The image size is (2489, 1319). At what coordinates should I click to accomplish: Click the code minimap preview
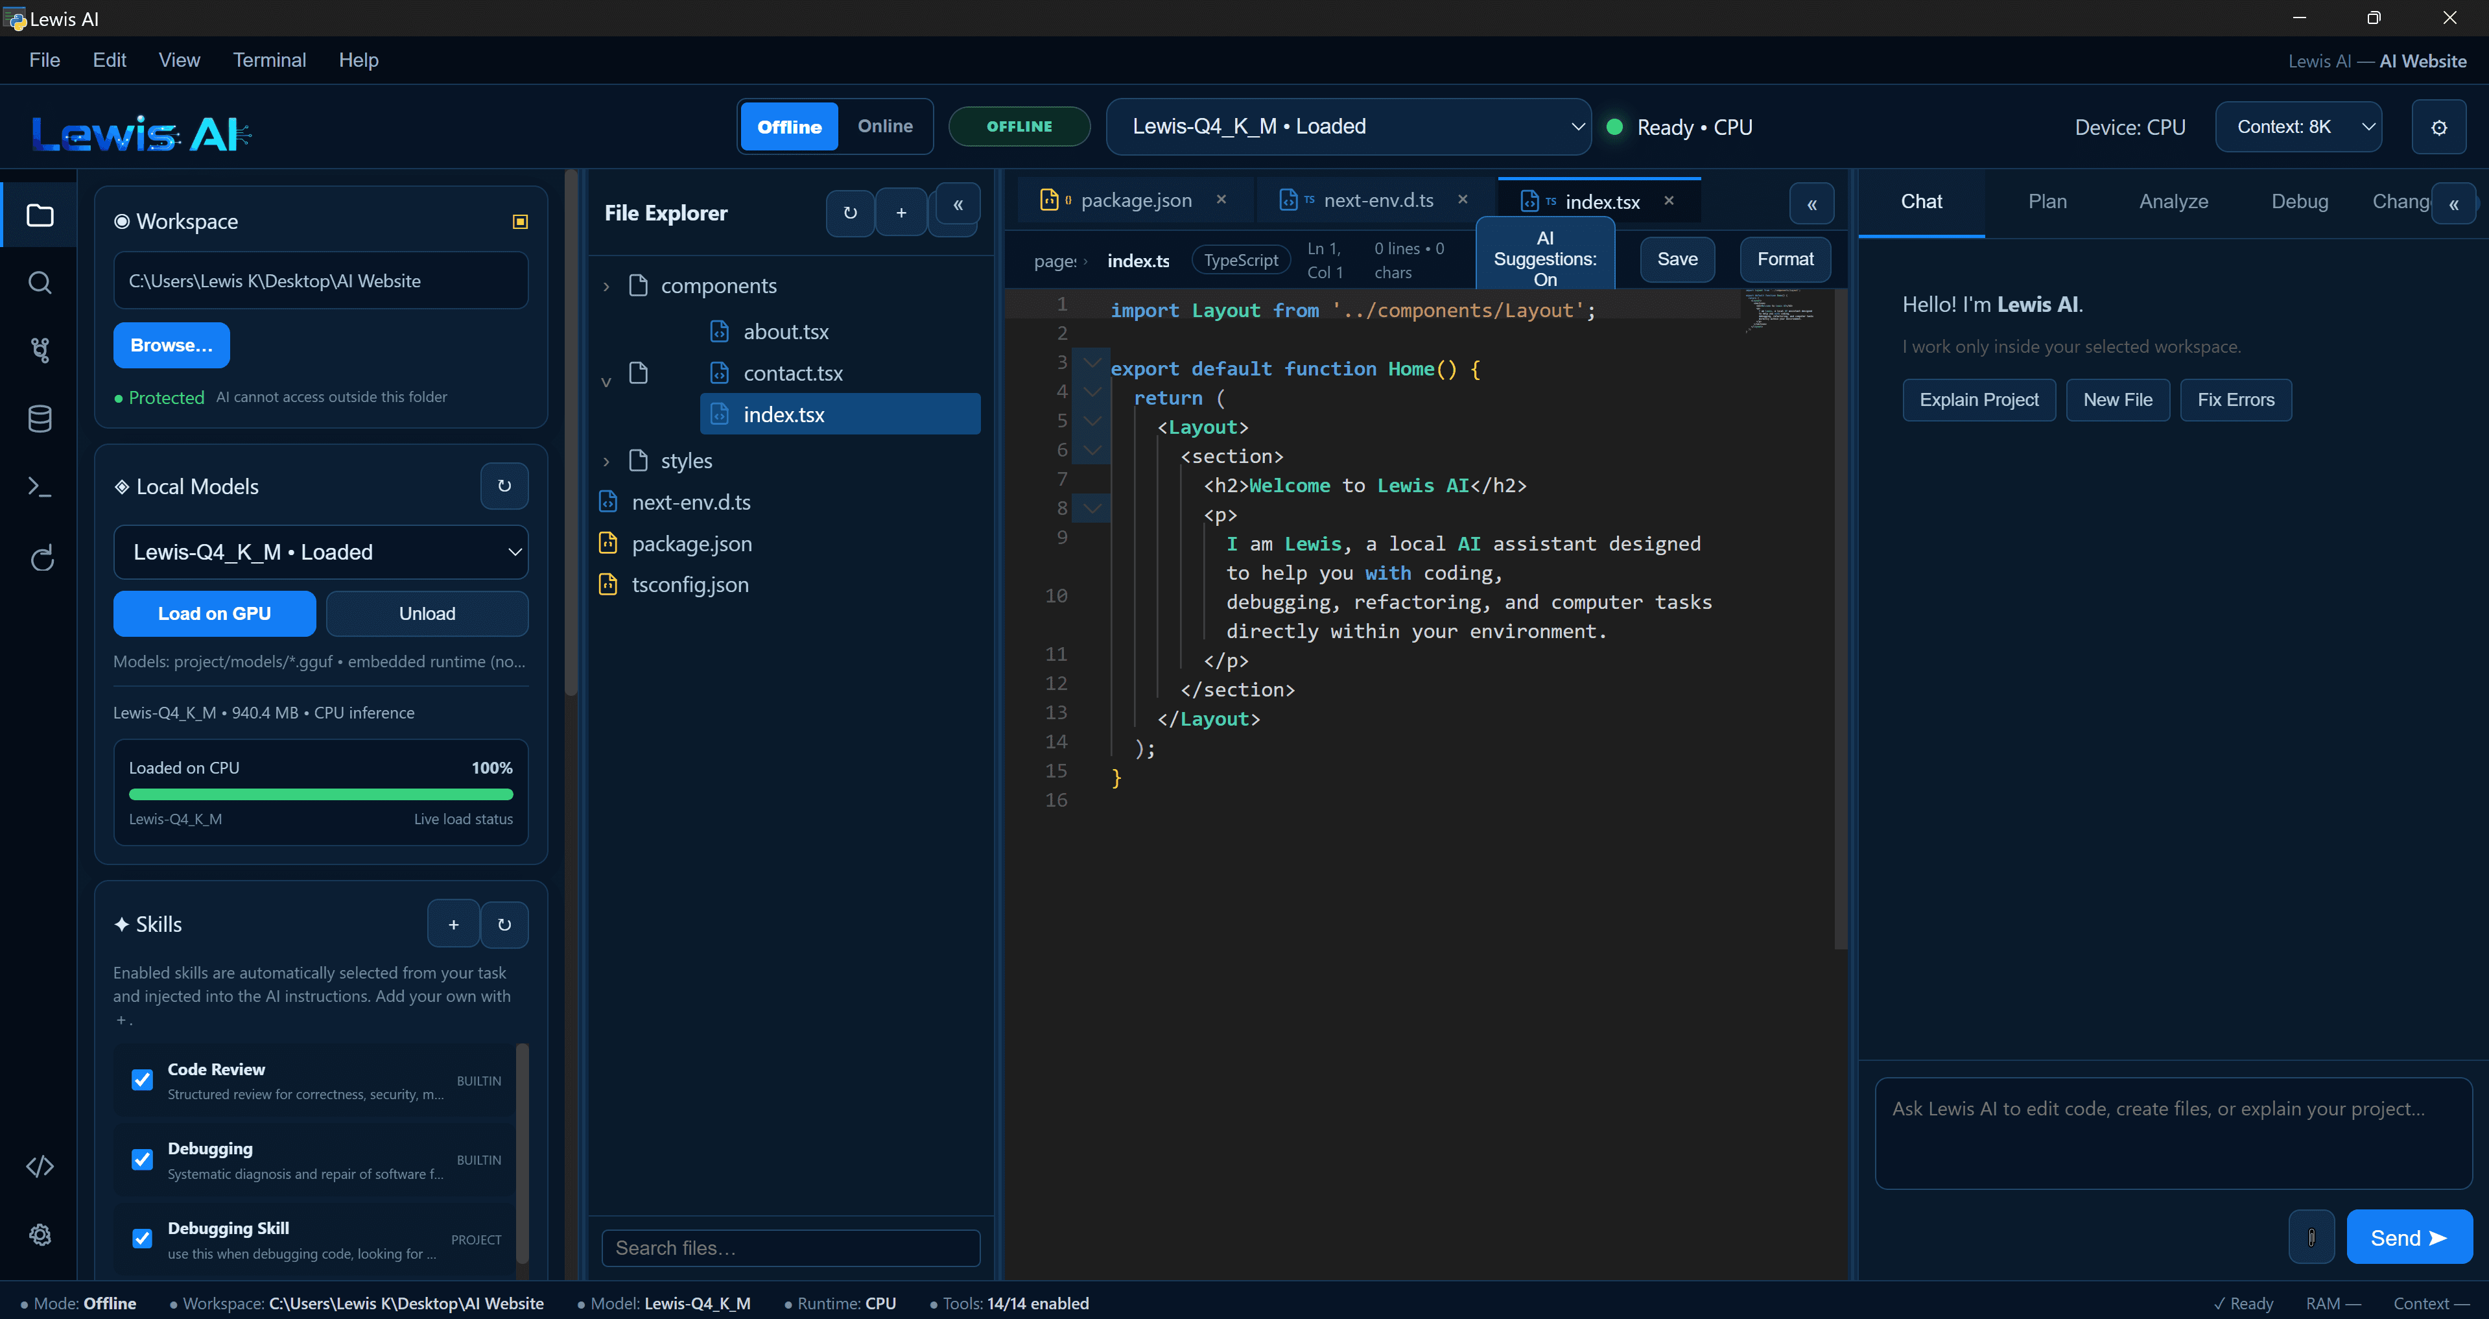click(x=1779, y=309)
